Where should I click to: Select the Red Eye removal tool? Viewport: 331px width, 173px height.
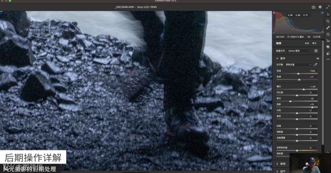pyautogui.click(x=328, y=41)
